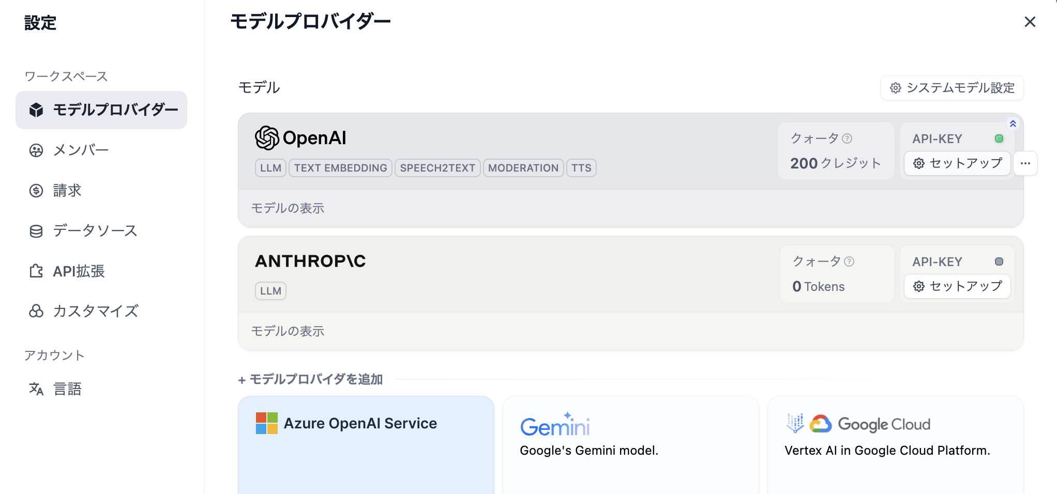The height and width of the screenshot is (494, 1057).
Task: Open システムモデル設定
Action: point(952,88)
